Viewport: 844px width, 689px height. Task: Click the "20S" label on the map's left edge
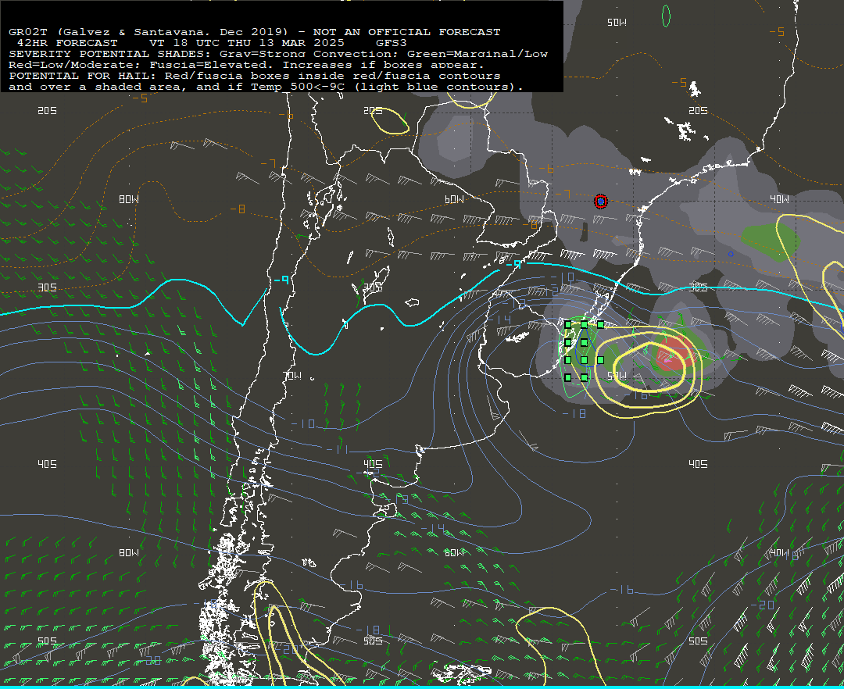47,110
